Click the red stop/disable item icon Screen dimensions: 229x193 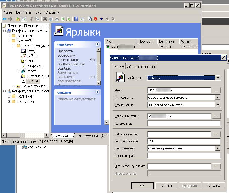pos(96,19)
